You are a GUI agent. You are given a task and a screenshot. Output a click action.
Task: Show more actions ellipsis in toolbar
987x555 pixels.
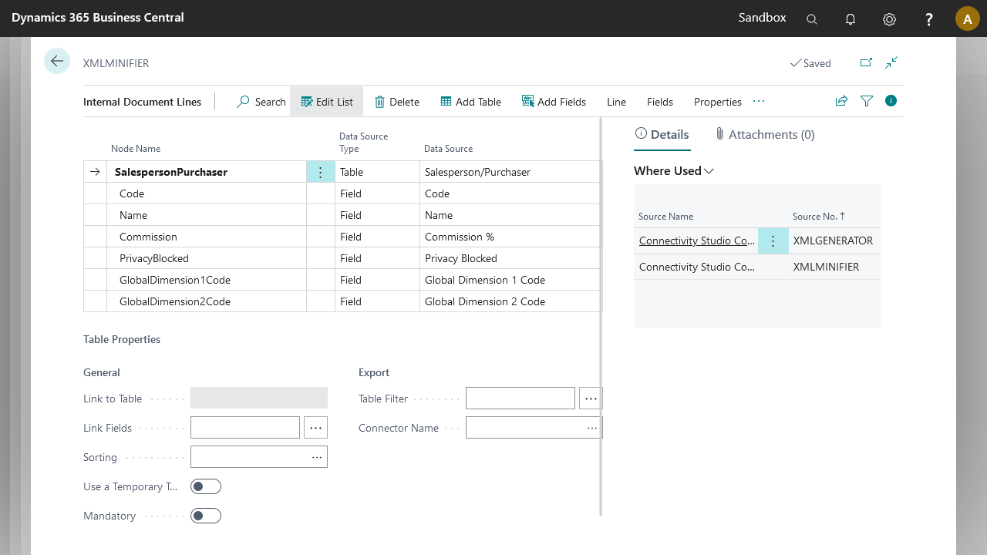tap(759, 101)
